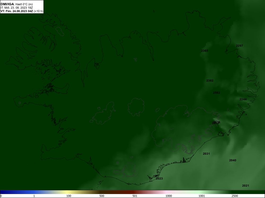This screenshot has width=265, height=198.
Task: Click the legend tick label 1000
Action: (169, 196)
